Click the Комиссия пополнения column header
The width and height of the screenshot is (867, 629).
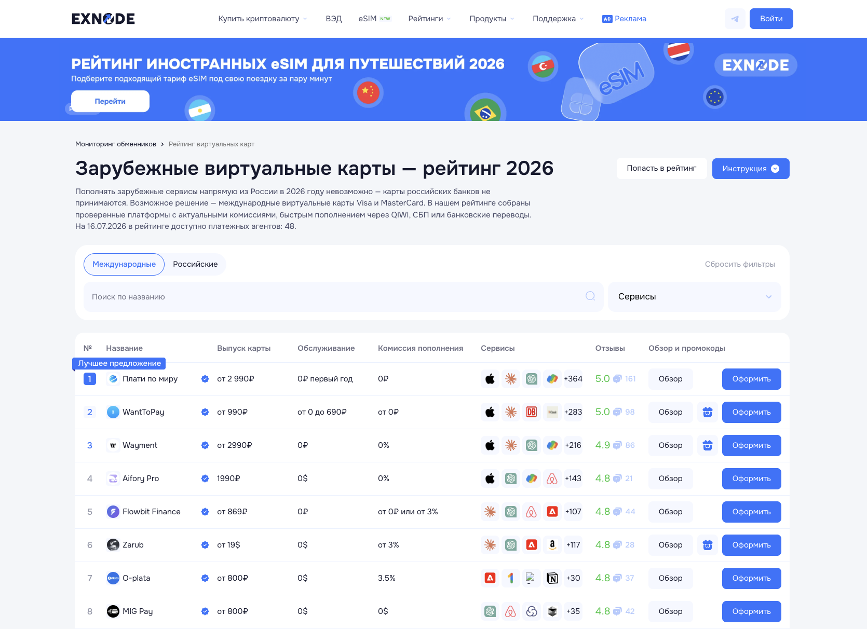pos(421,348)
